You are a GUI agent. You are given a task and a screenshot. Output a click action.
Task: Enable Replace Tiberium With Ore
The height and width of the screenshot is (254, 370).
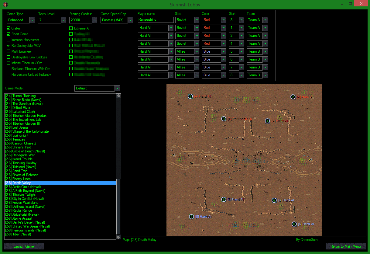click(x=9, y=69)
